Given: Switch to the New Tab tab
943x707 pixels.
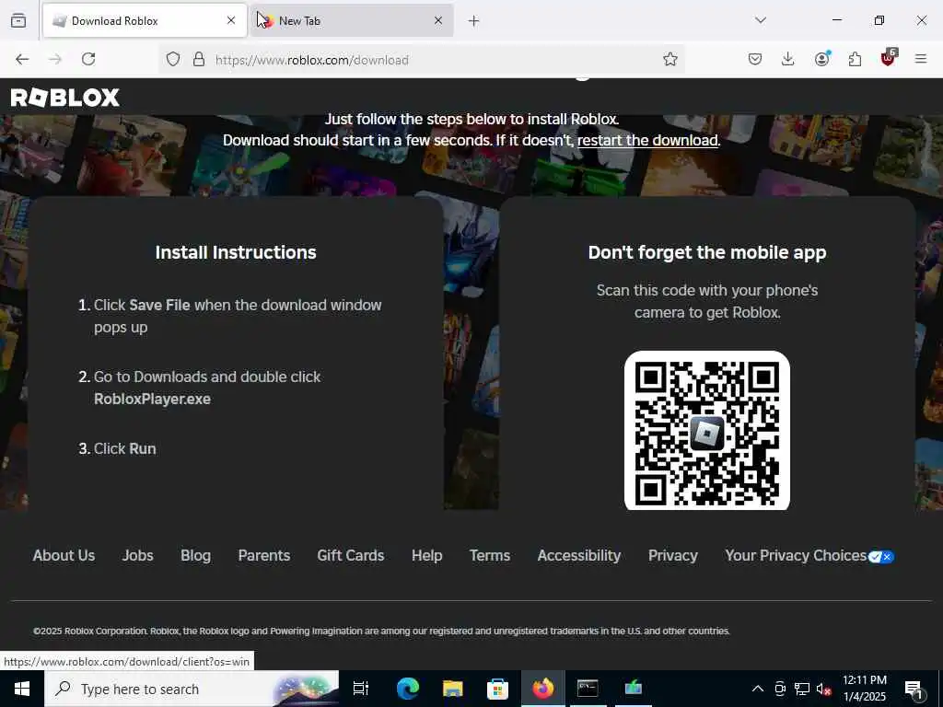Looking at the screenshot, I should tap(353, 21).
